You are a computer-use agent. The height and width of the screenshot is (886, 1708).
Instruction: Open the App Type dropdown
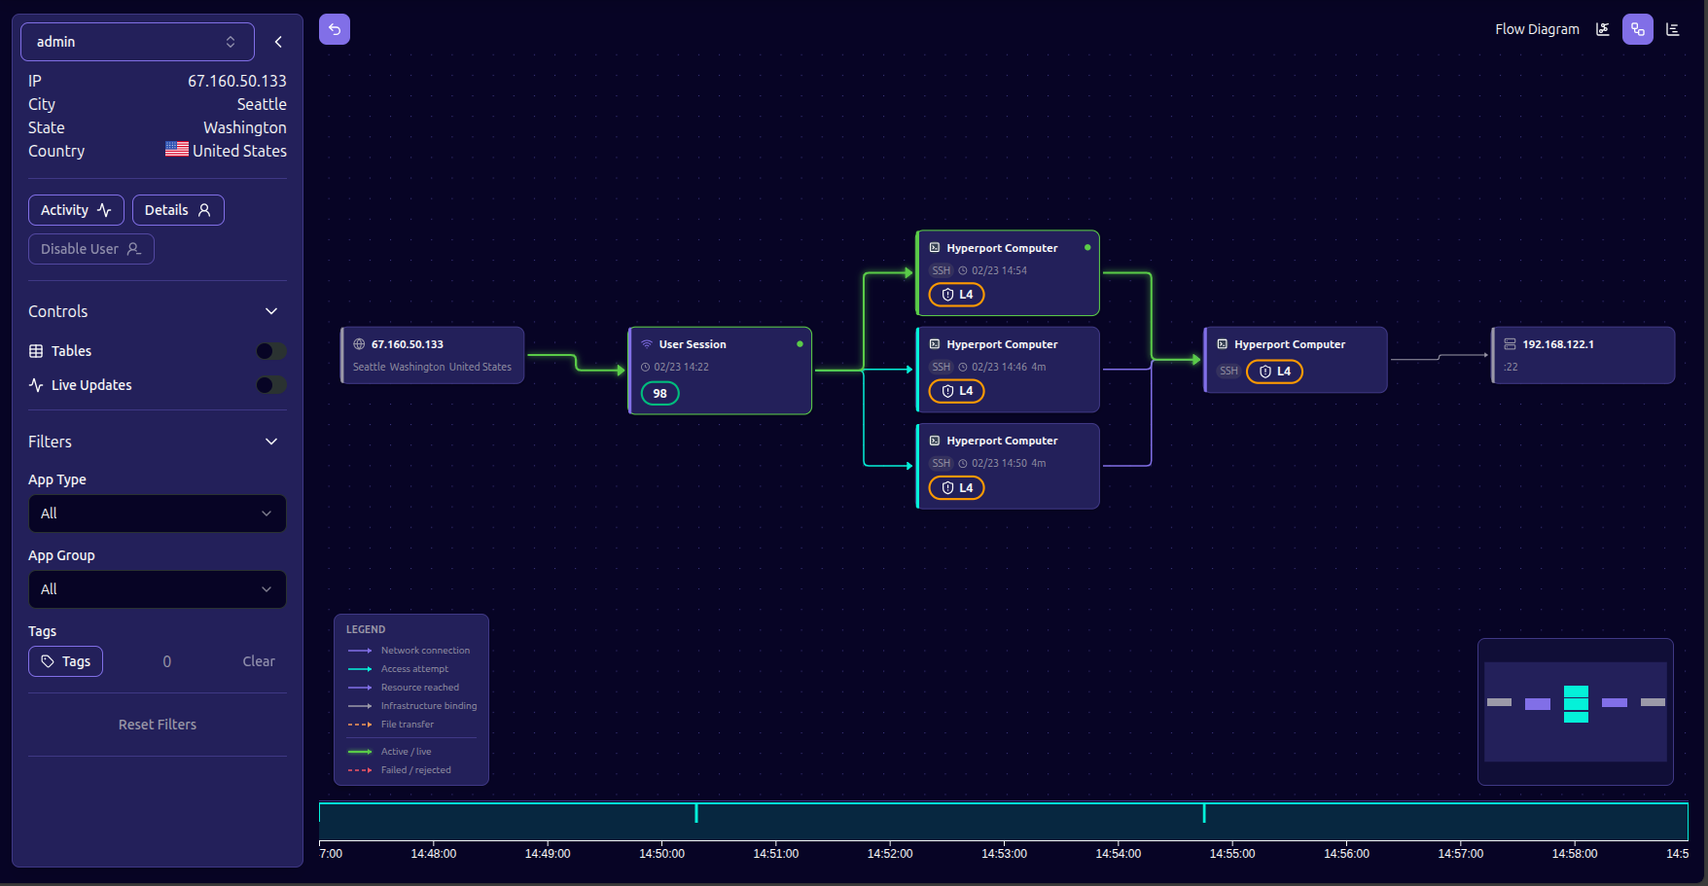[157, 514]
